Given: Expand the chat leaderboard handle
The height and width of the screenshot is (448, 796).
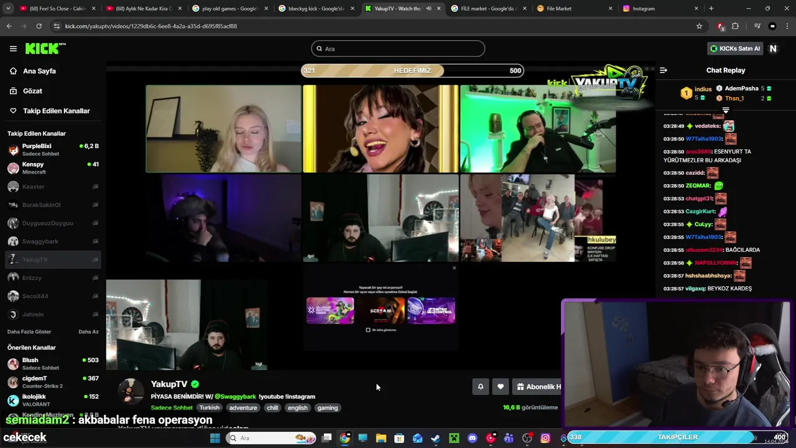Looking at the screenshot, I should [726, 110].
